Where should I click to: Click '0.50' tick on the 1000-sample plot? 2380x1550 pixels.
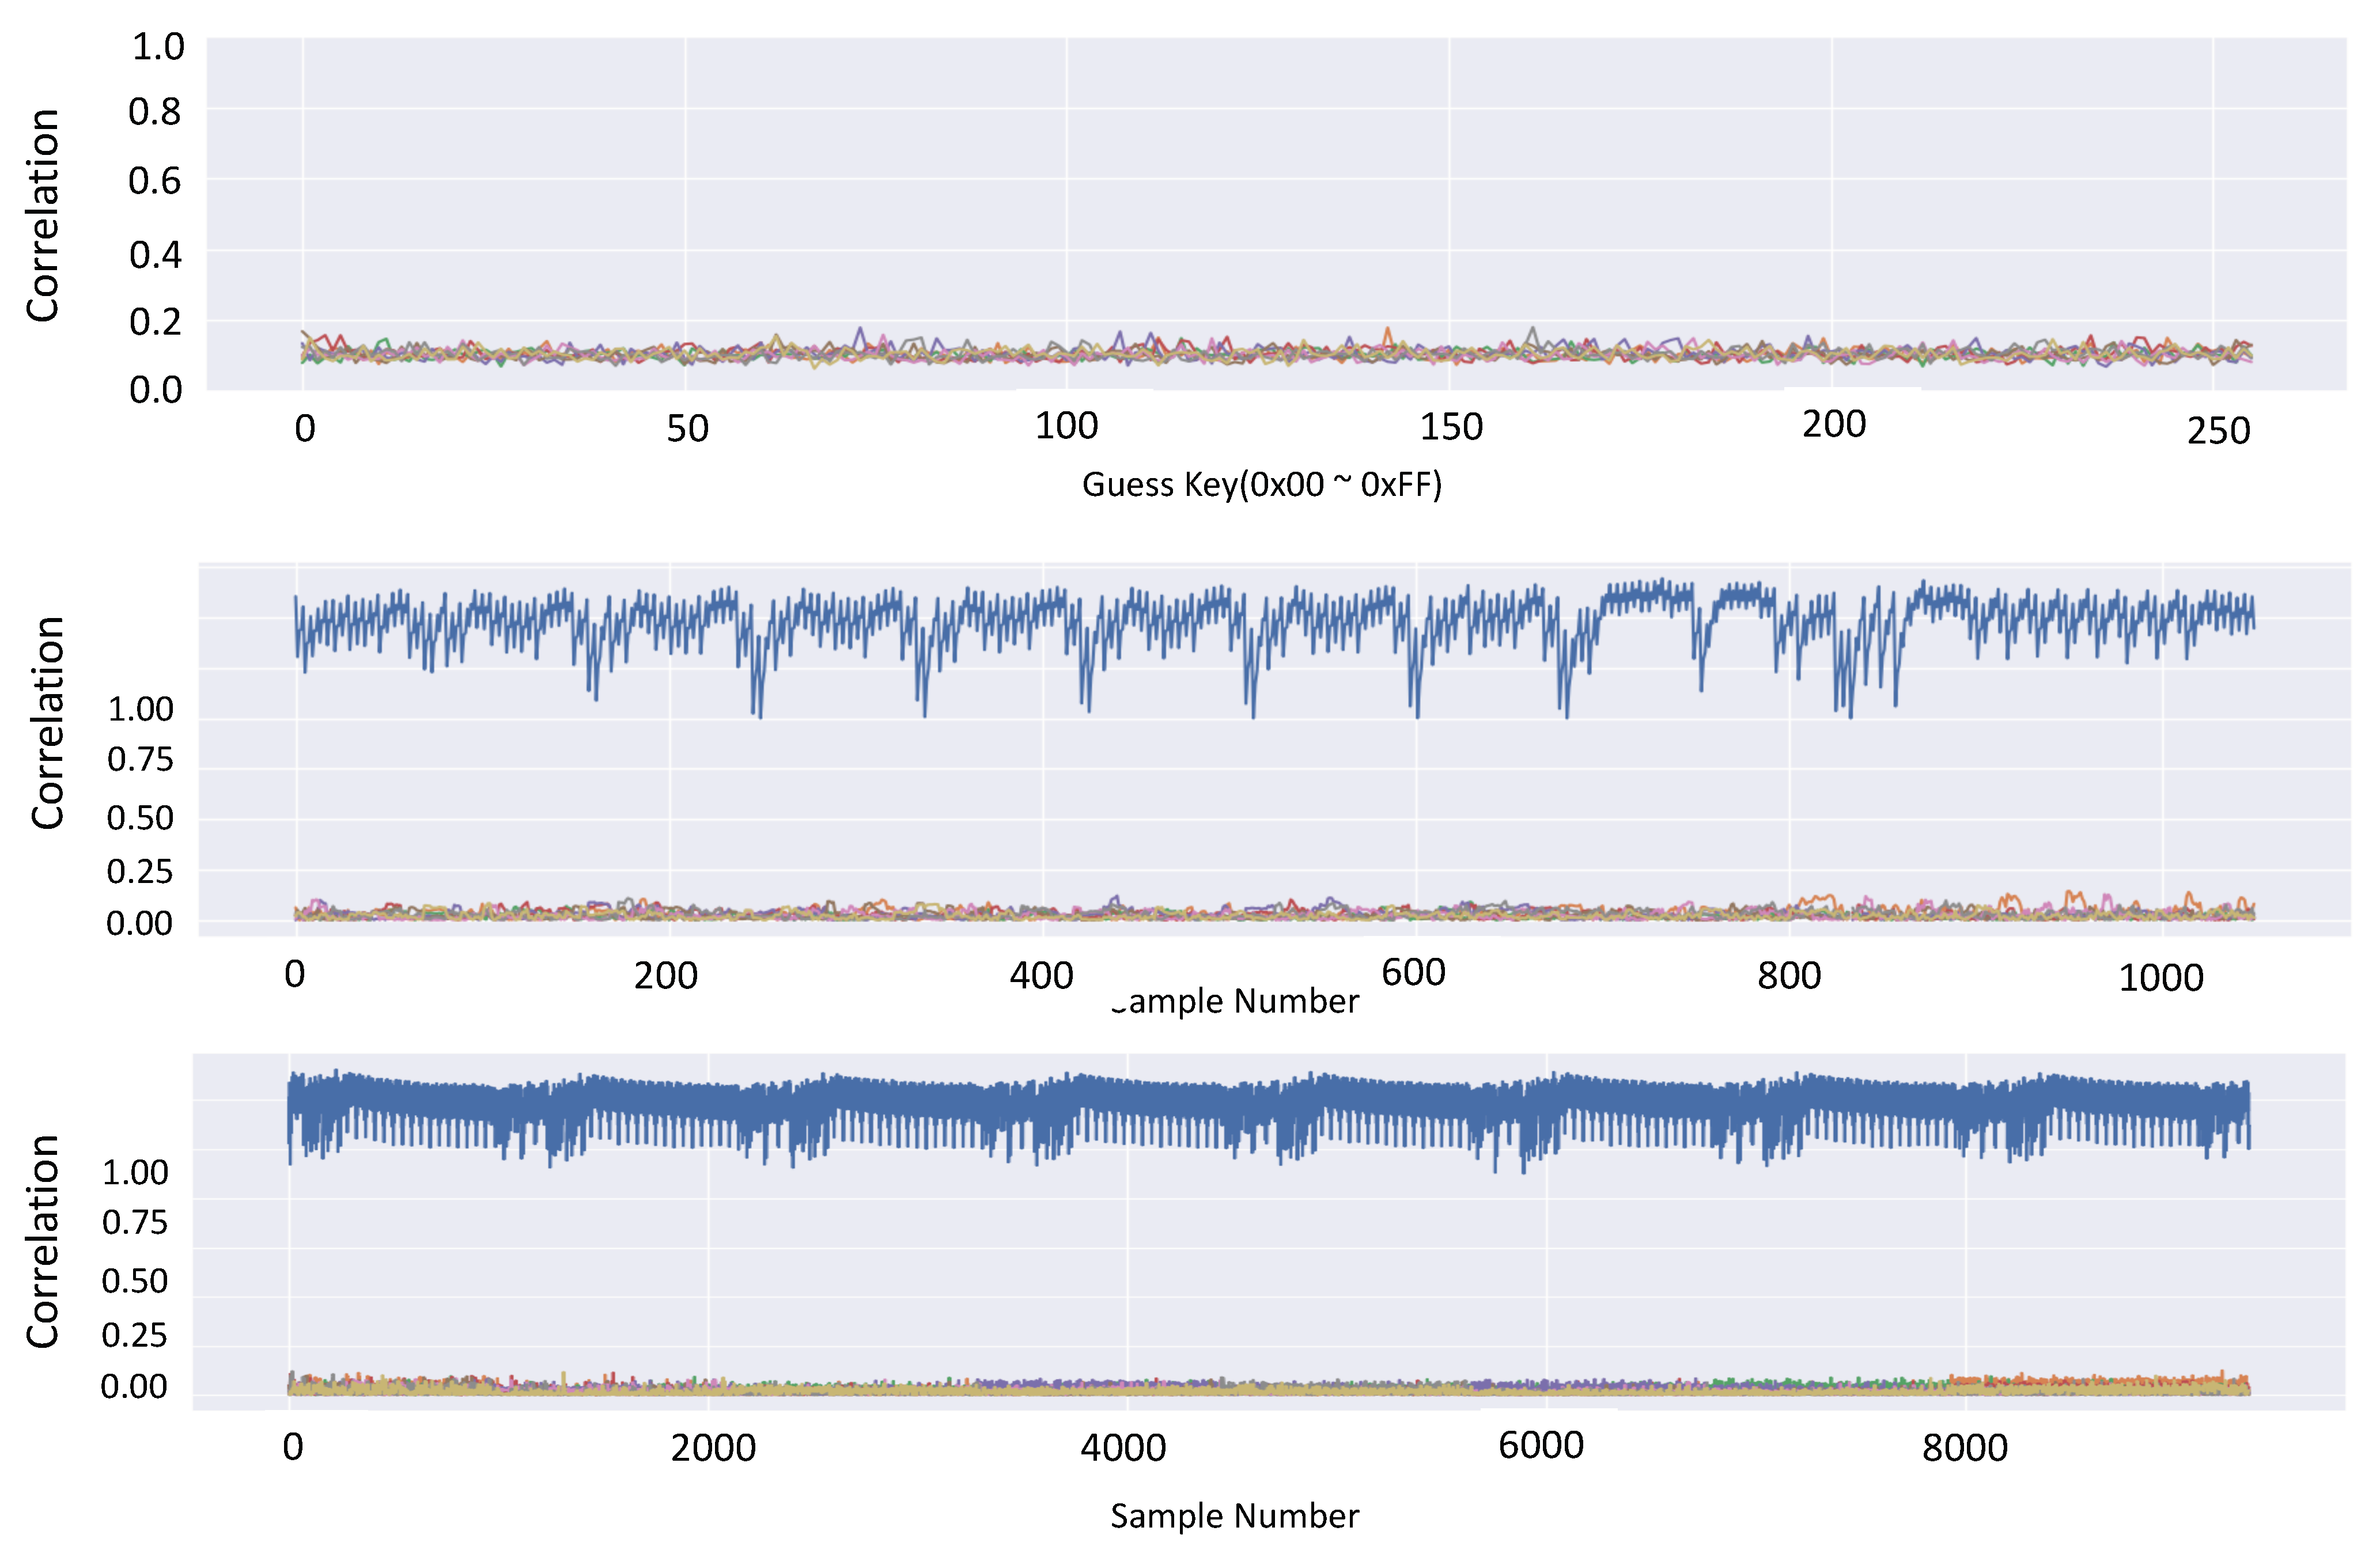click(140, 818)
